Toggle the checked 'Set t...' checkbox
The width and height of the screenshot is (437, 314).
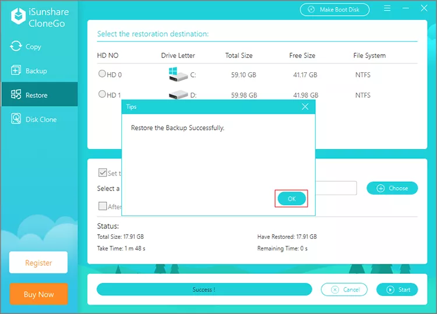[x=103, y=173]
